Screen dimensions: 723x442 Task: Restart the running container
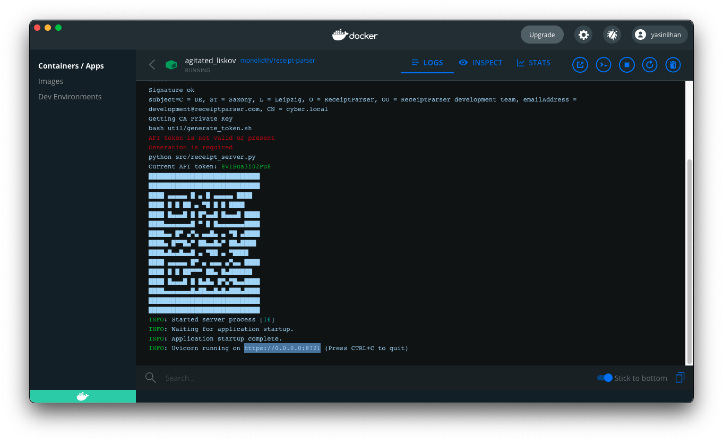649,65
